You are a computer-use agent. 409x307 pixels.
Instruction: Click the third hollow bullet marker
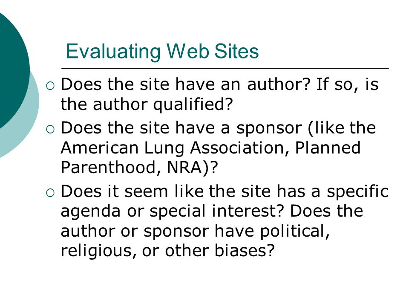coord(50,193)
